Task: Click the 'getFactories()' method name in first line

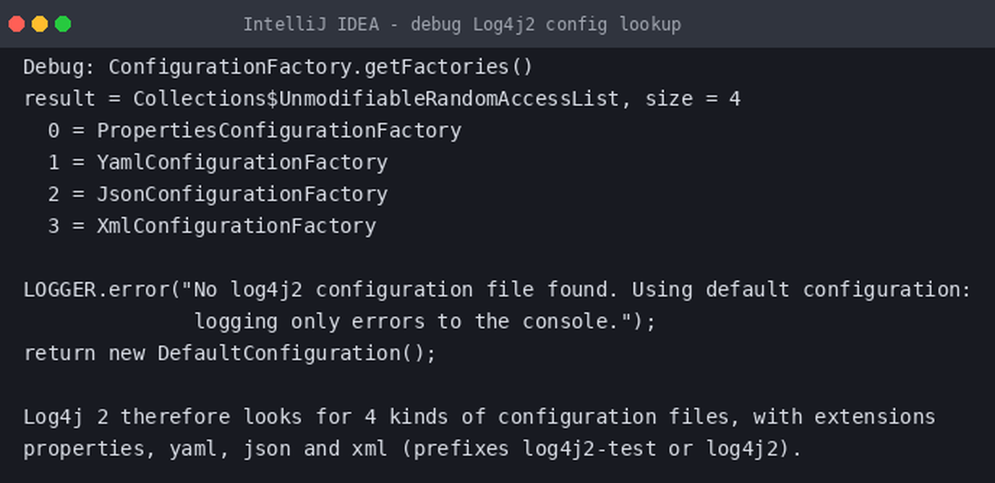Action: click(448, 67)
